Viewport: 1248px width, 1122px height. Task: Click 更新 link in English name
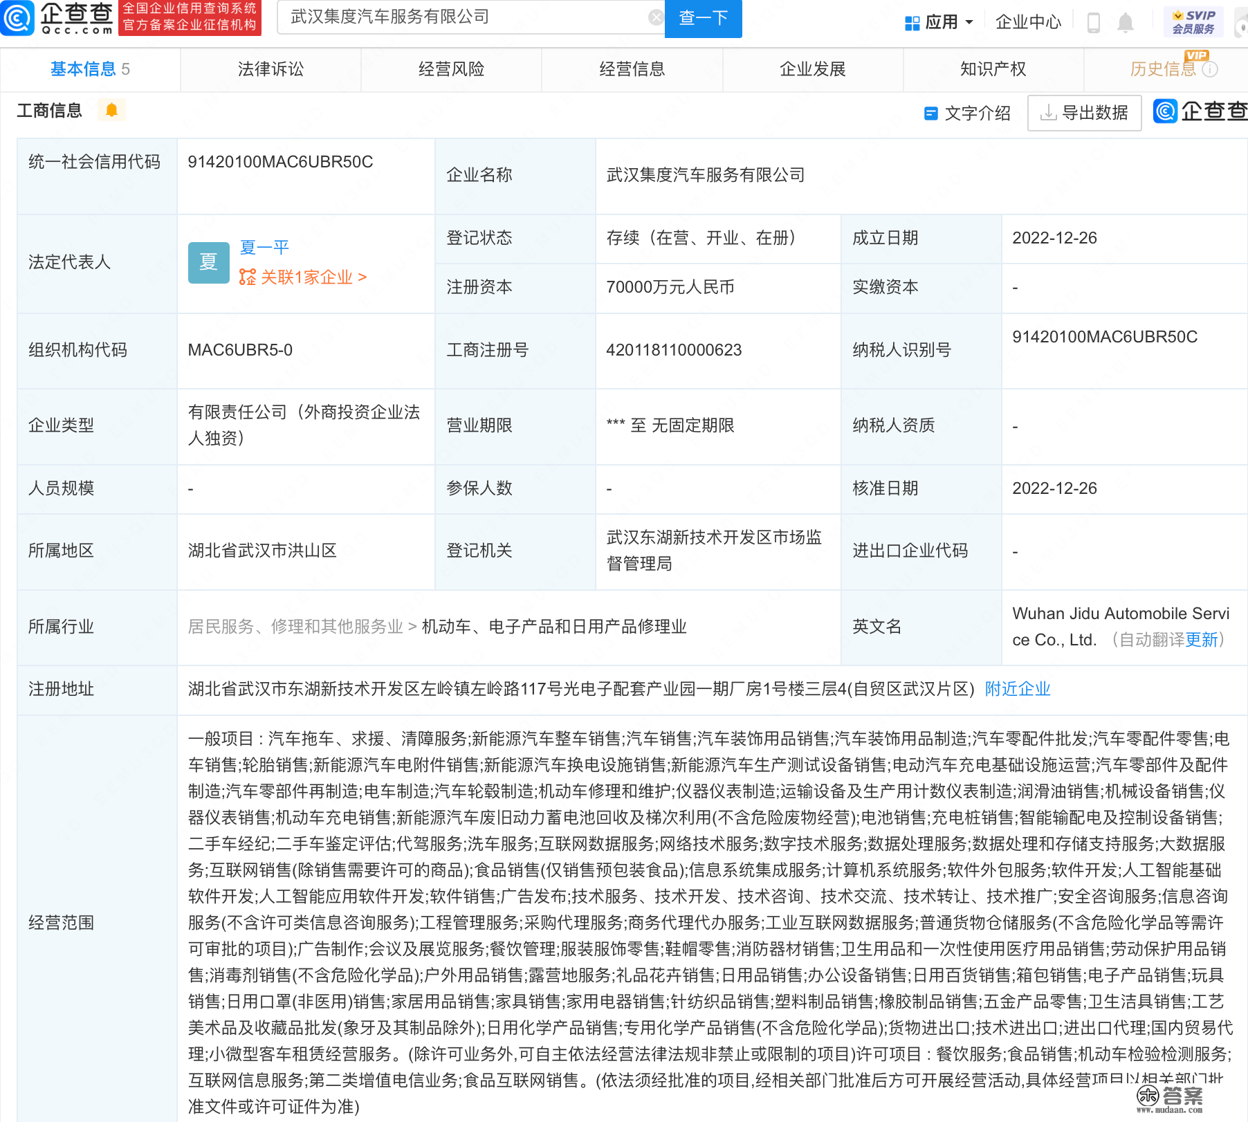point(1202,640)
